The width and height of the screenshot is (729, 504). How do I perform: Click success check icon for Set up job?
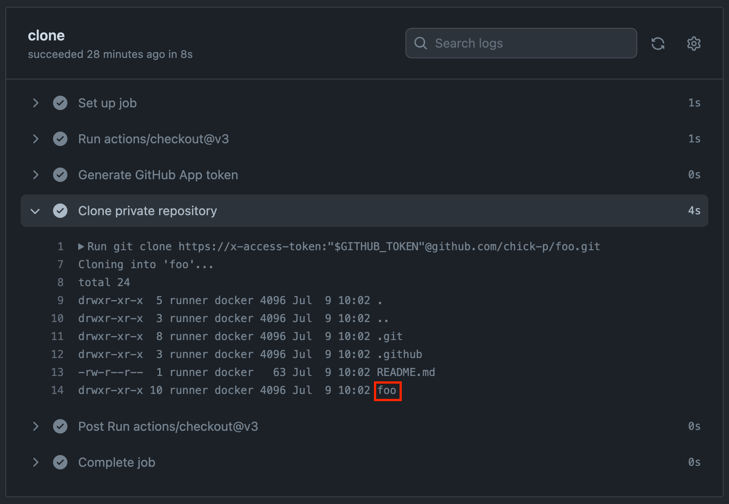click(x=60, y=103)
